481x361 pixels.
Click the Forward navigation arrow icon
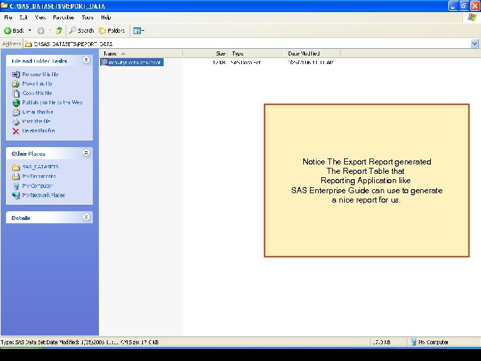point(41,30)
